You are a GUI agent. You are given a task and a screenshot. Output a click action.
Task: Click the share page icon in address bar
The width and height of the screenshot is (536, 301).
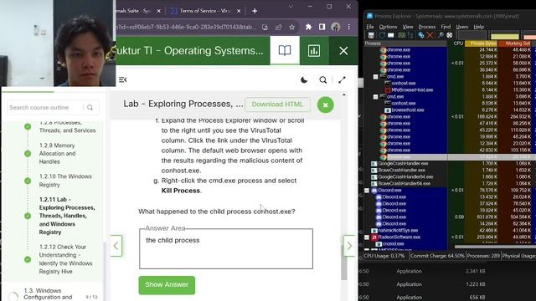279,27
